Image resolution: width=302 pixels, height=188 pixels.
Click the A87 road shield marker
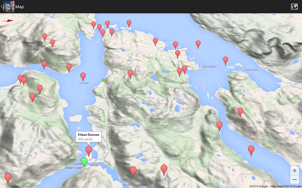[x=105, y=80]
